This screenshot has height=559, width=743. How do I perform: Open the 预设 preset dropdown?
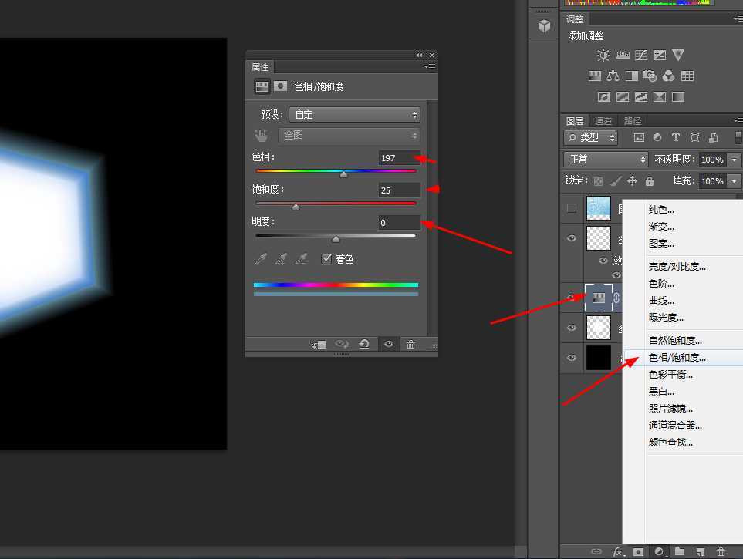click(355, 114)
